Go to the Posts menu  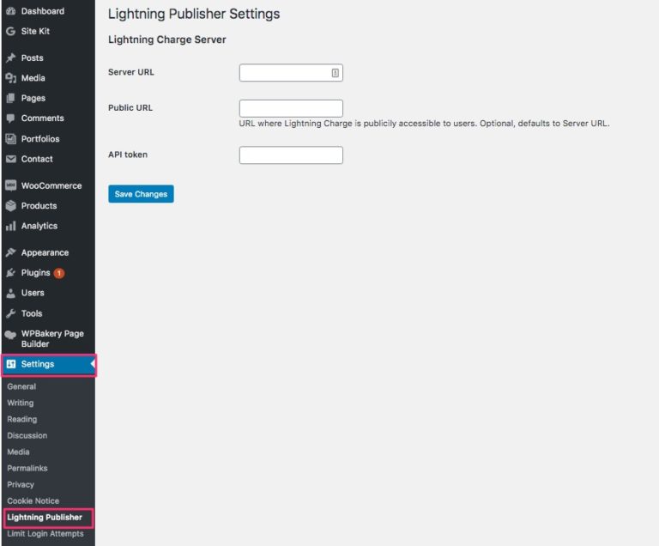(x=33, y=58)
